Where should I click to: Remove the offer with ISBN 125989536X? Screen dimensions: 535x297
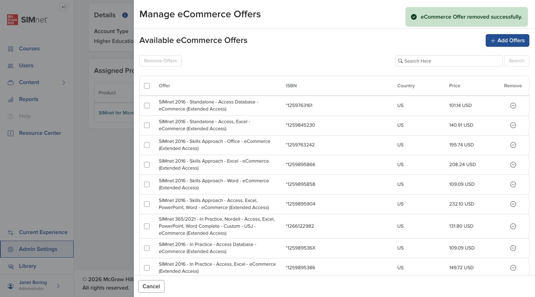point(513,248)
